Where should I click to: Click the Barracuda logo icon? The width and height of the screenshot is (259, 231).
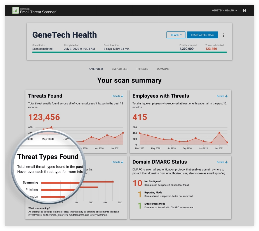click(16, 10)
